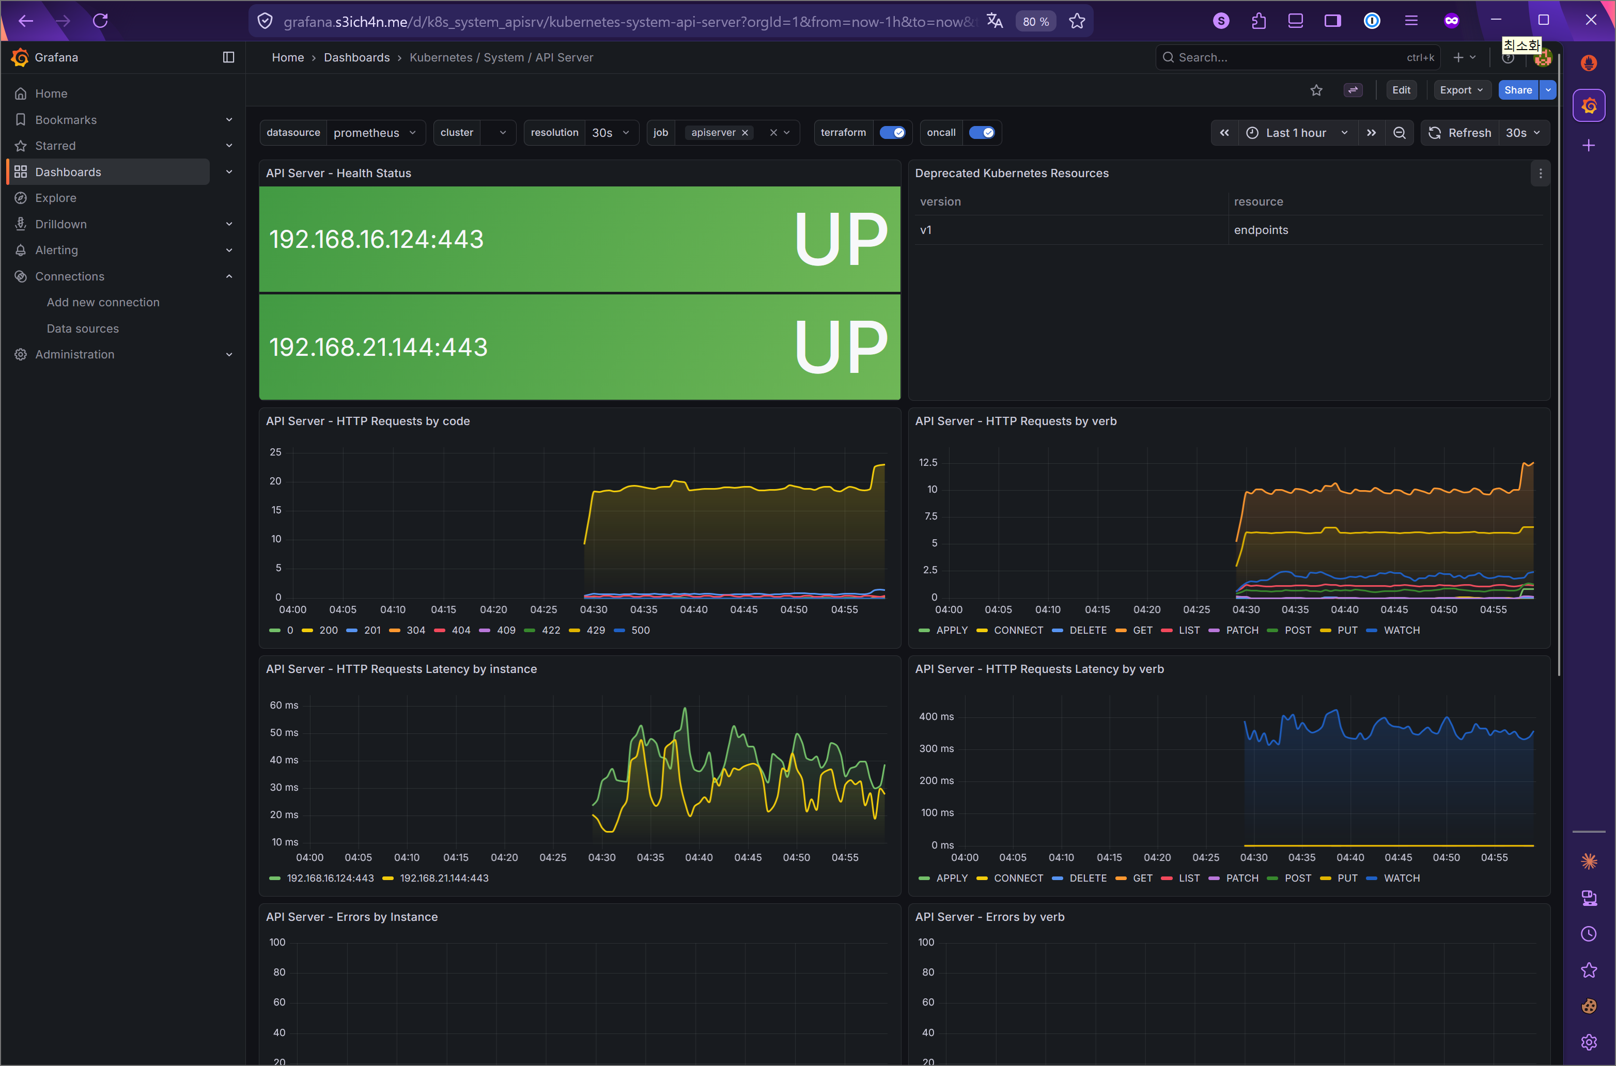The width and height of the screenshot is (1616, 1066).
Task: Click the Search input field
Action: (1298, 57)
